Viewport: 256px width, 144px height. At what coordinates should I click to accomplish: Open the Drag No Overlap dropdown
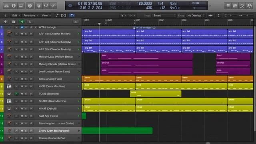click(196, 16)
